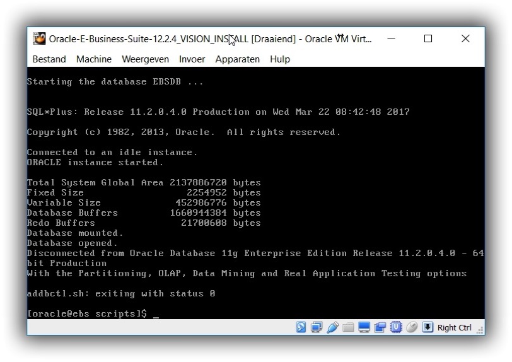512x362 pixels.
Task: Click the CPU virtualization chip icon
Action: tap(396, 327)
